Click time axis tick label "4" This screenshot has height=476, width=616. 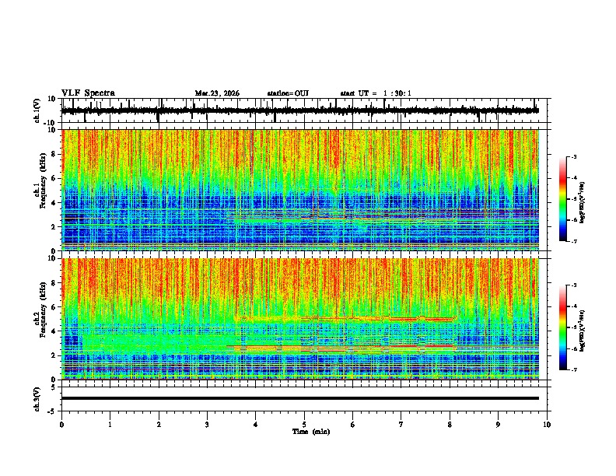tap(256, 425)
